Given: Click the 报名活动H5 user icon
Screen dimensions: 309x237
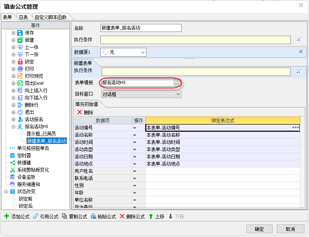Looking at the screenshot, I should coord(20,126).
